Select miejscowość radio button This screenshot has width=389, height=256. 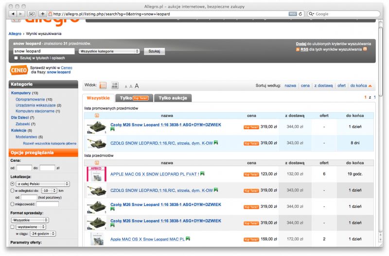pos(13,204)
